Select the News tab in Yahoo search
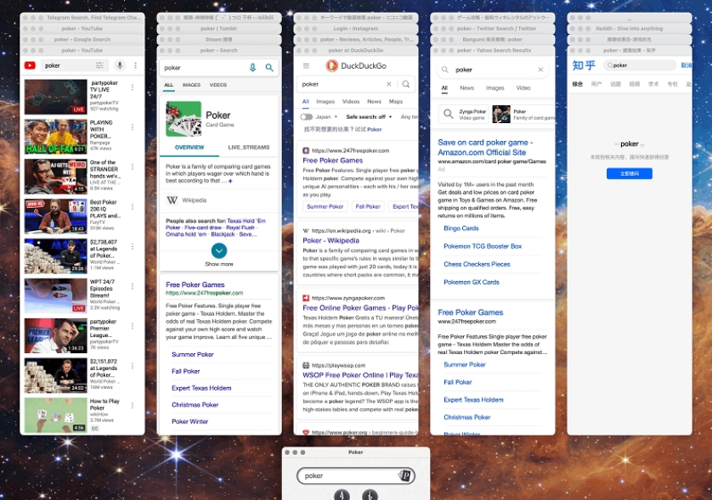The width and height of the screenshot is (712, 500). tap(466, 88)
